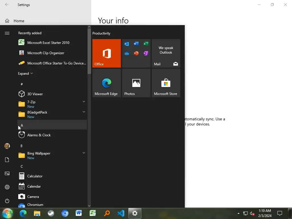Open Word icon in Office apps tile

point(136,44)
